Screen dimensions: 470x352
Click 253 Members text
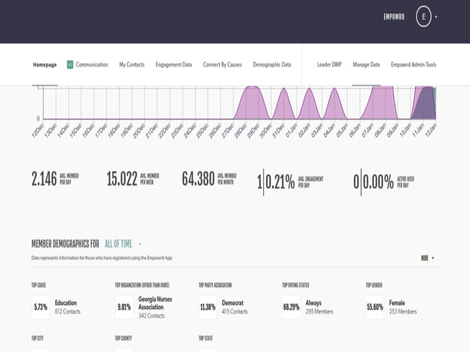click(403, 312)
